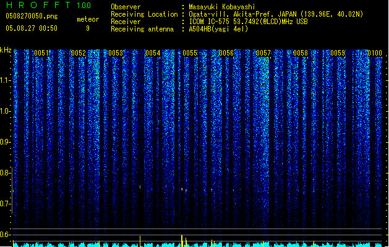Click the ICOM IC-575 receiver value
The height and width of the screenshot is (247, 389).
248,22
